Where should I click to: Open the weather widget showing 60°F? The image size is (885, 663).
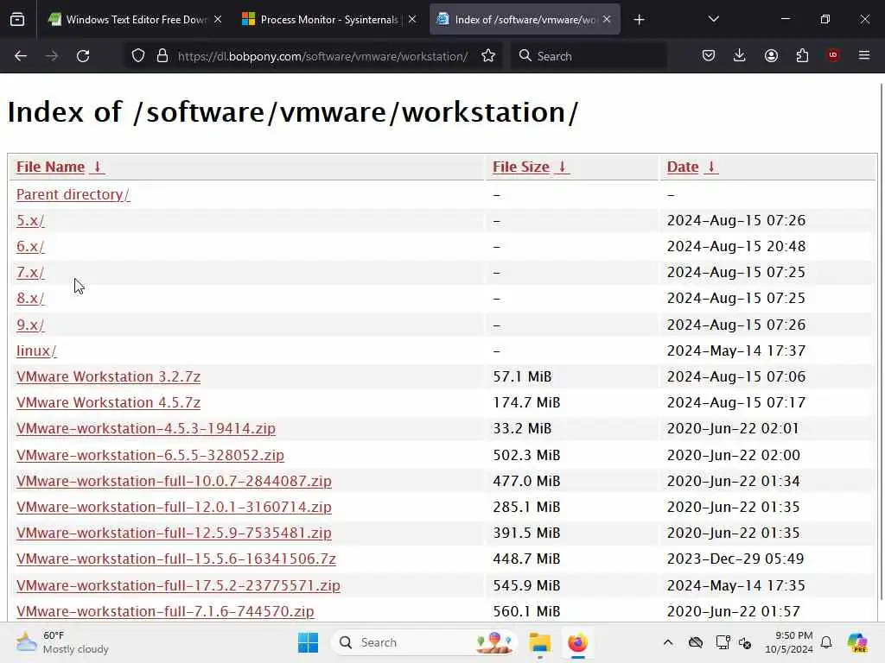[x=62, y=642]
